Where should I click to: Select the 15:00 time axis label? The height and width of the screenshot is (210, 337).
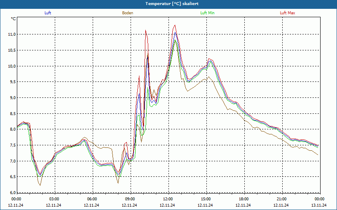(x=206, y=199)
